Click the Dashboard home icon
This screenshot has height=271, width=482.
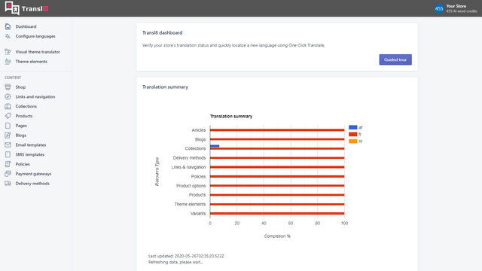pos(8,26)
